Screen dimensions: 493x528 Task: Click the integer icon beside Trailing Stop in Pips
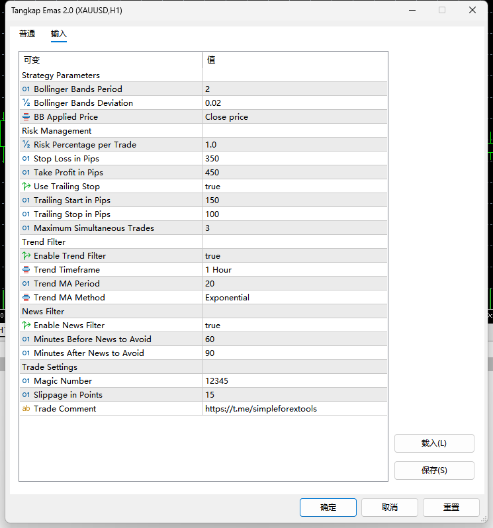coord(26,214)
